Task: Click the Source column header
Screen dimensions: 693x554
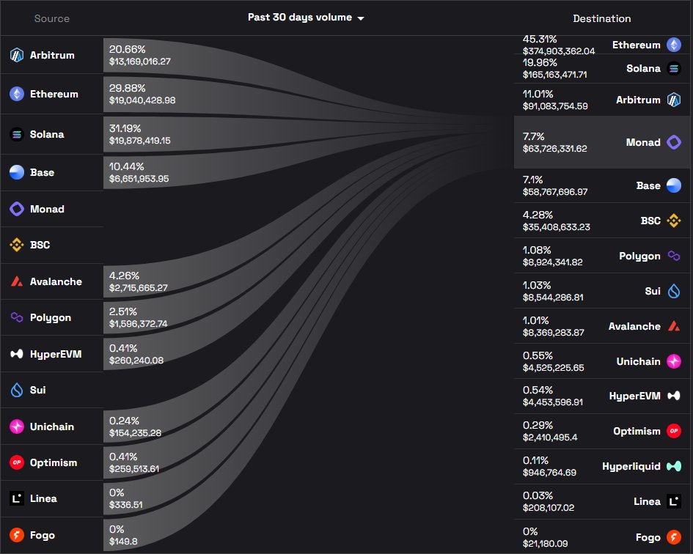Action: (52, 18)
